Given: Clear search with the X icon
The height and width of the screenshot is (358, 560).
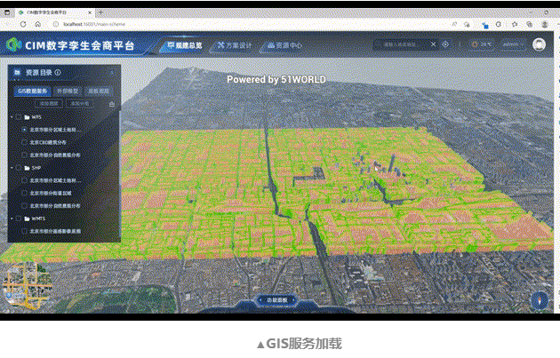Looking at the screenshot, I should pyautogui.click(x=433, y=44).
